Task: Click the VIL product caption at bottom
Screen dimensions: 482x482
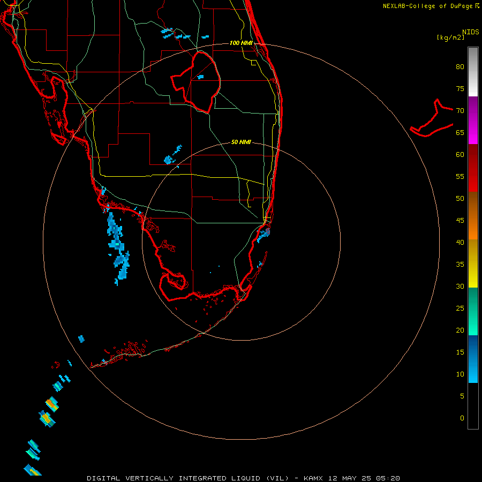Action: pyautogui.click(x=244, y=478)
